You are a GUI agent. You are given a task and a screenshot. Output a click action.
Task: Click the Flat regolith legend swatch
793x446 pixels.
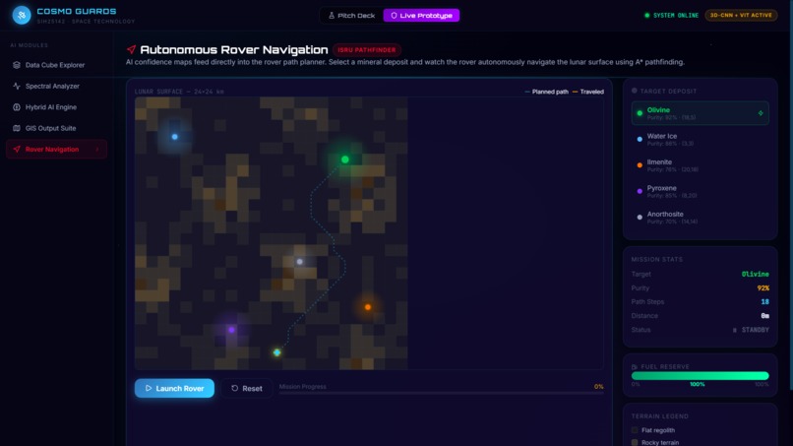(x=635, y=430)
